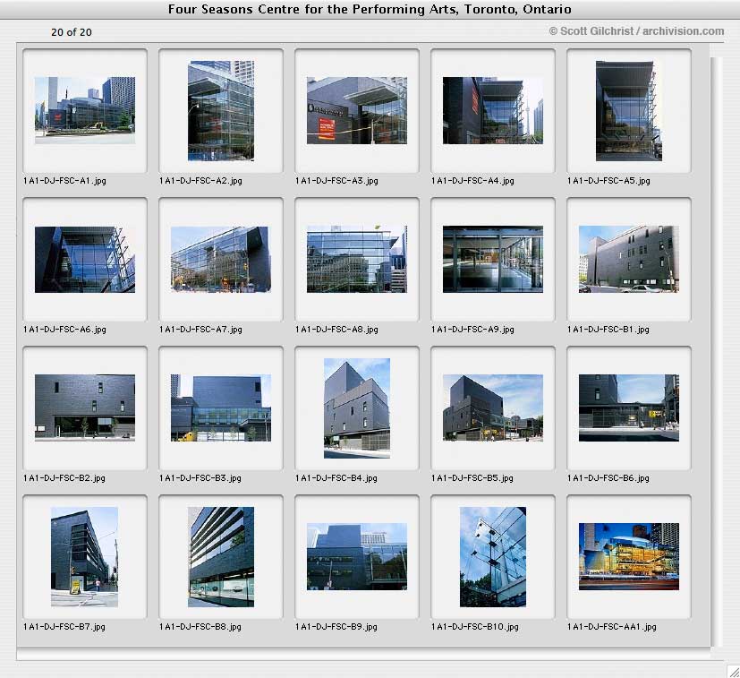Click the caption text 1A1-DJ-FSC-B2.jpg
Image resolution: width=740 pixels, height=678 pixels.
click(x=64, y=478)
